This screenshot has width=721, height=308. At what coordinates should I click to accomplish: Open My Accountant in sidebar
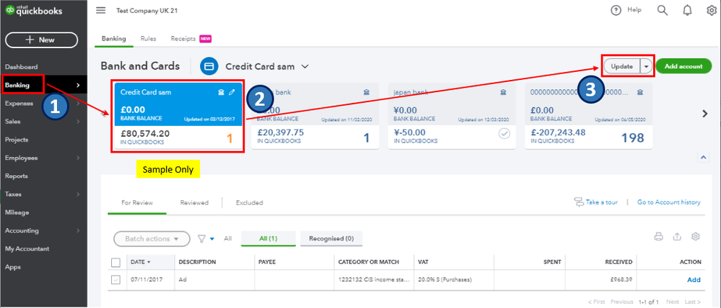27,249
